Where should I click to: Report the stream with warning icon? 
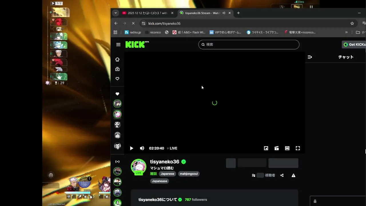click(293, 175)
